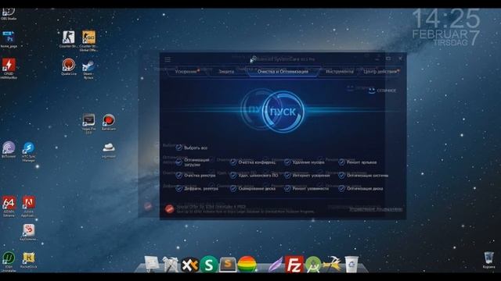Click the crossed-tools dock icon

170,265
